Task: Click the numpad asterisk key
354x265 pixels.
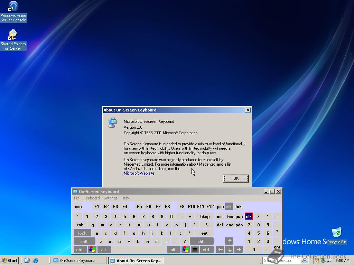Action: (268, 216)
